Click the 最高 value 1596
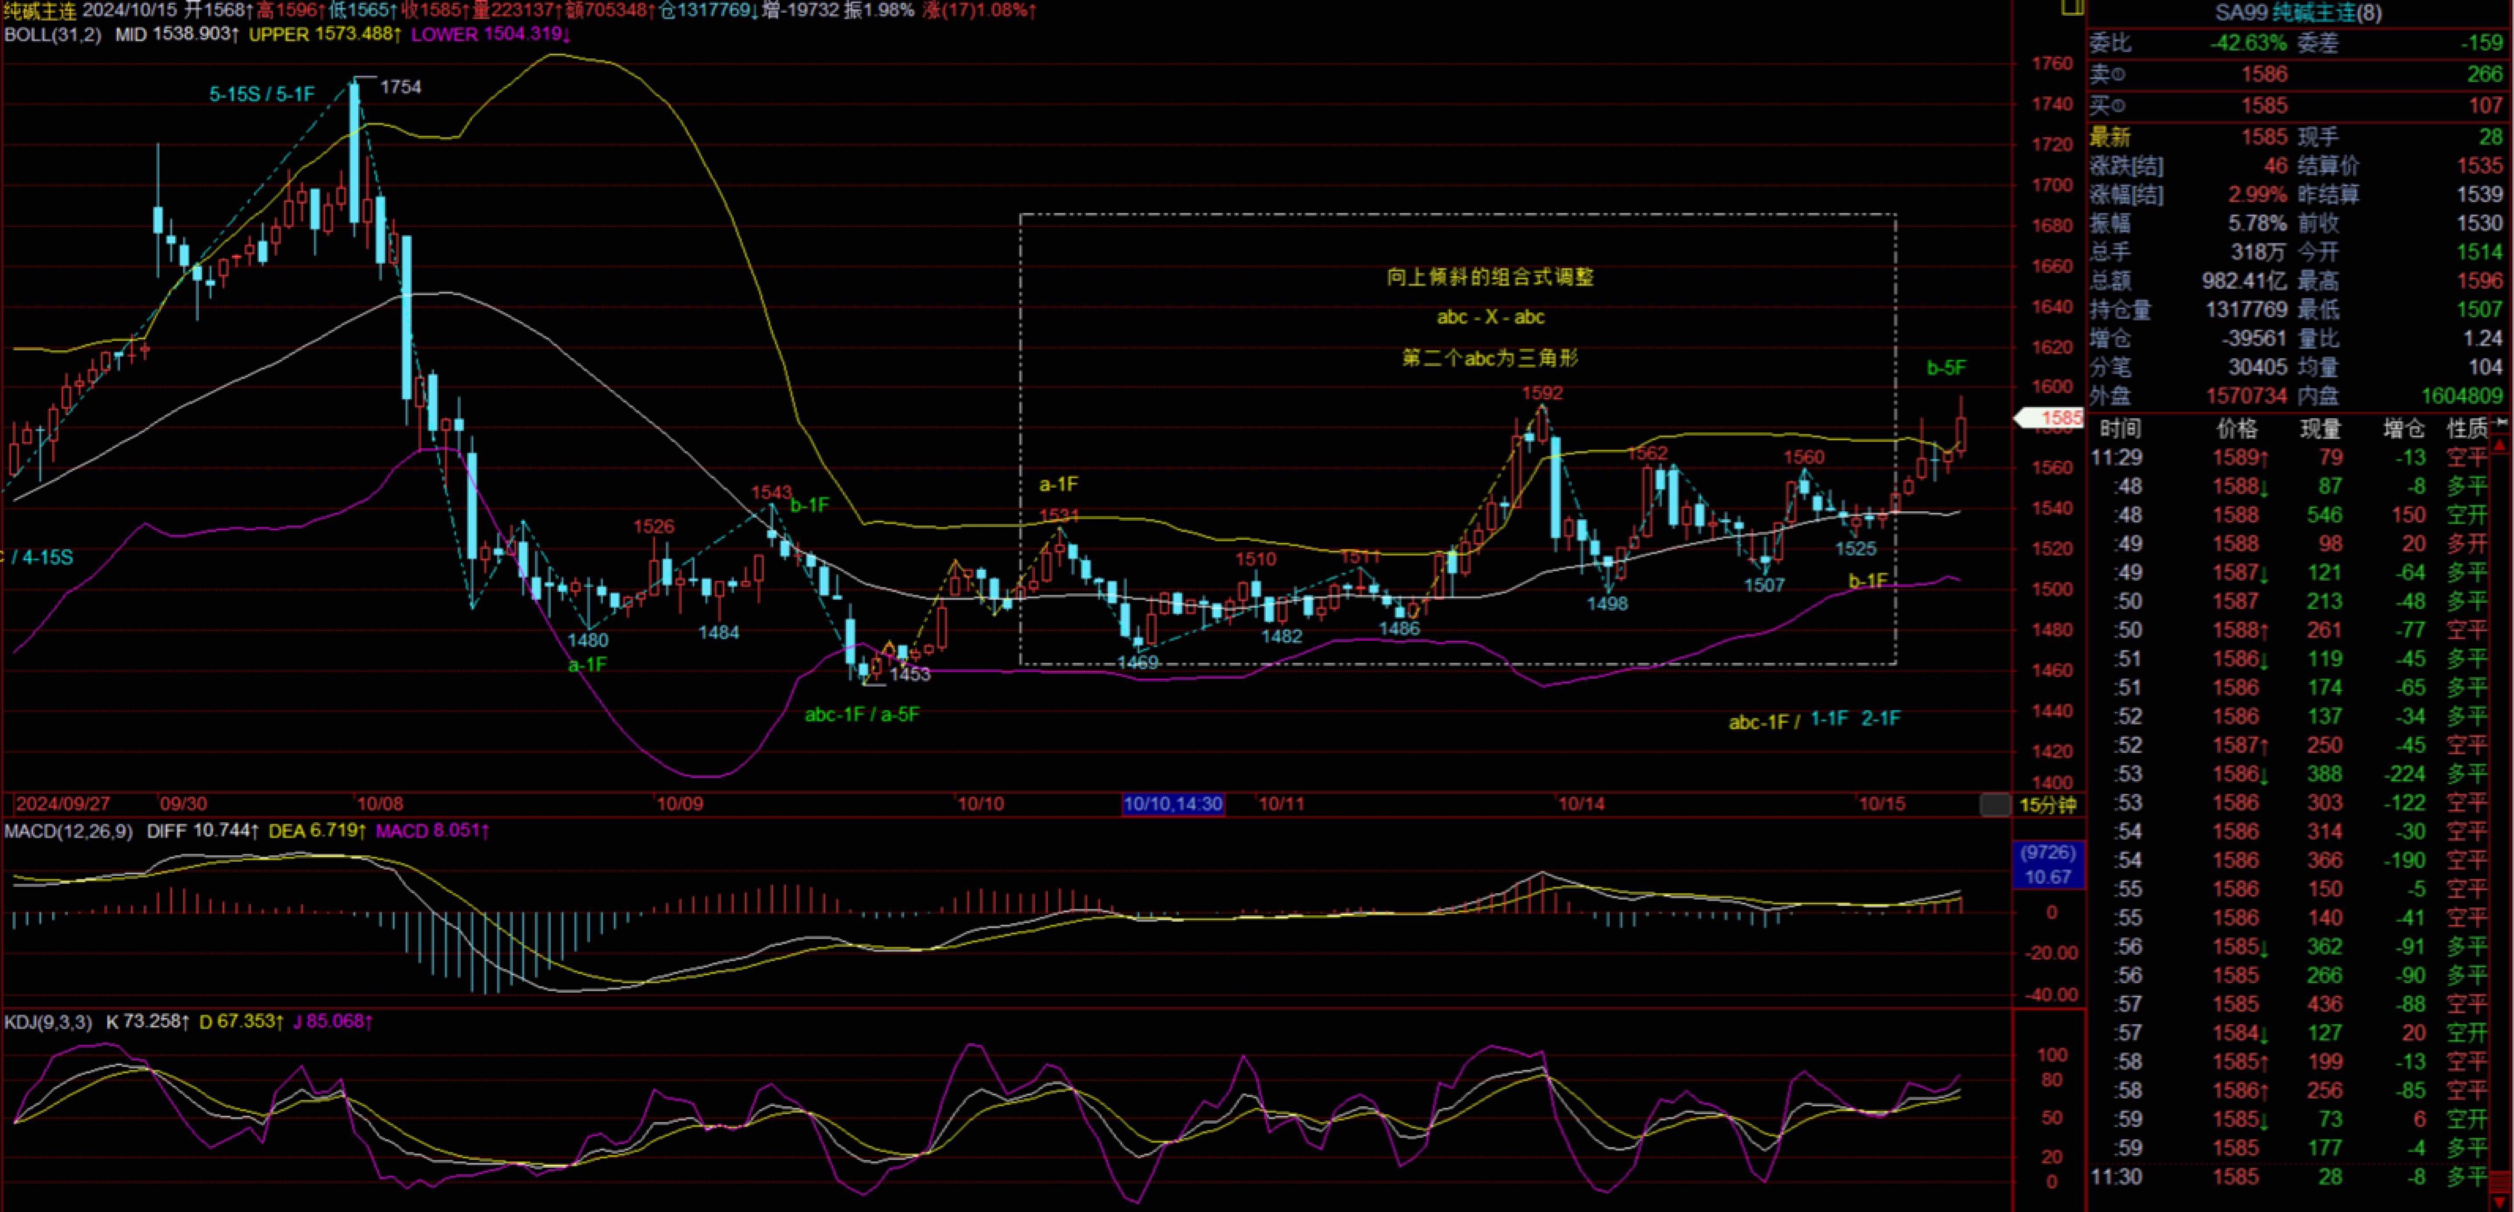Image resolution: width=2514 pixels, height=1212 pixels. (x=2480, y=281)
